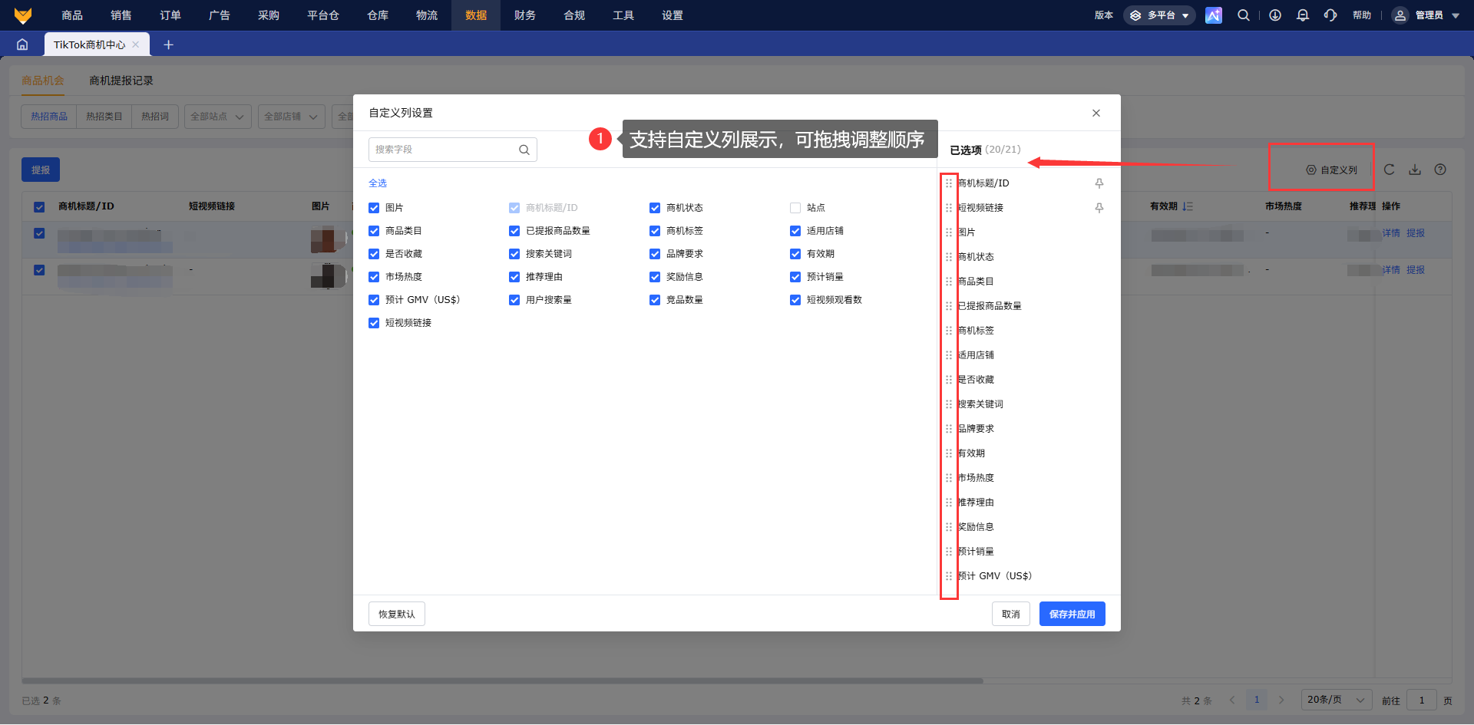Open 自定义列 settings button
Viewport: 1474px width, 725px height.
tap(1332, 170)
